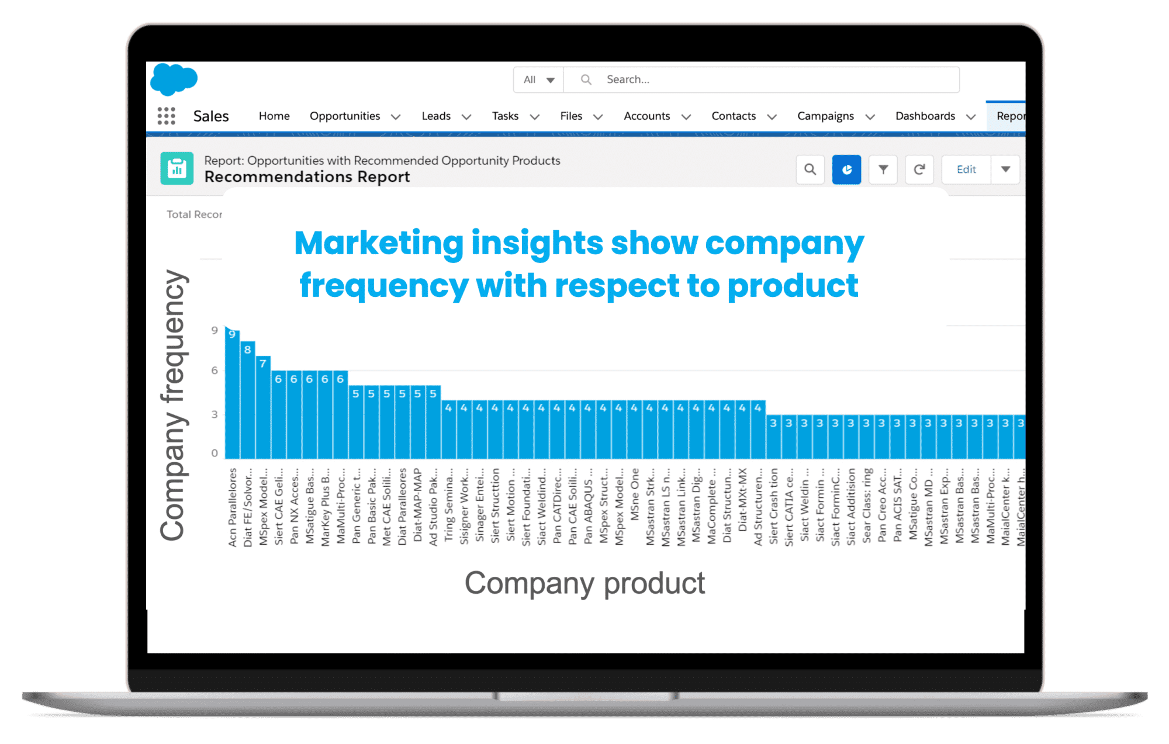Click the Diat Paralleores axis label
The height and width of the screenshot is (744, 1169).
point(402,507)
